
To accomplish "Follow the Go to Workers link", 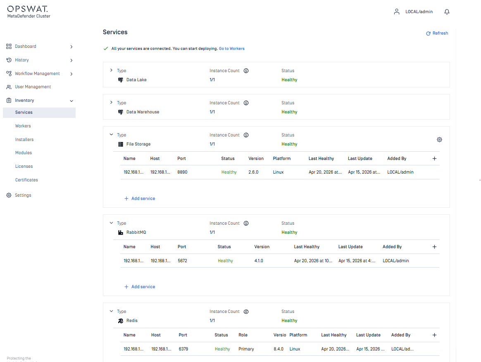I will [231, 49].
